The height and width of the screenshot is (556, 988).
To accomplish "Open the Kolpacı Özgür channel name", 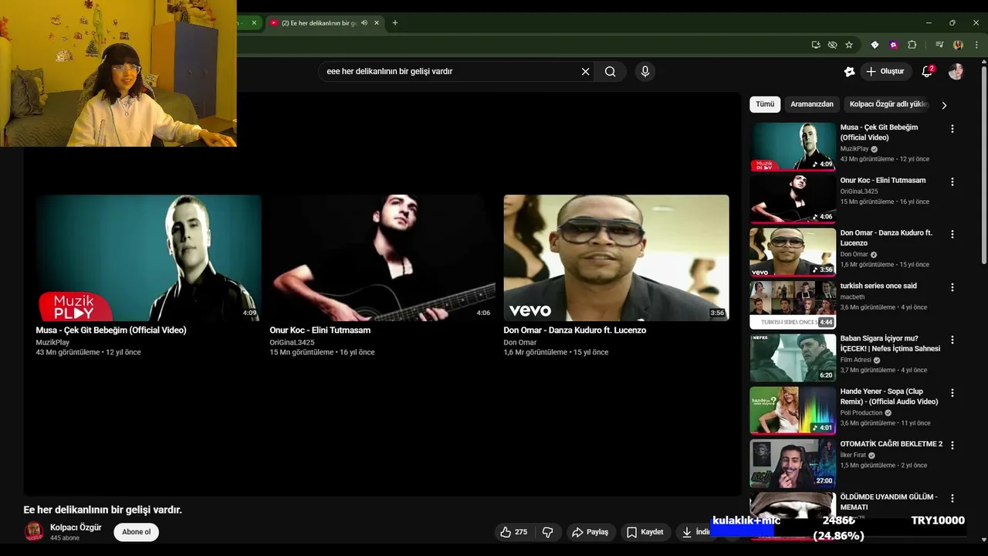I will pyautogui.click(x=76, y=527).
